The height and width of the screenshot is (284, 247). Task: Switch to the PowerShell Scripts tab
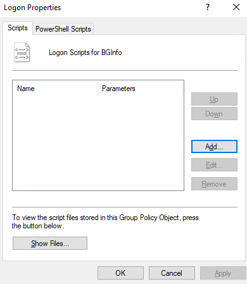tap(63, 29)
